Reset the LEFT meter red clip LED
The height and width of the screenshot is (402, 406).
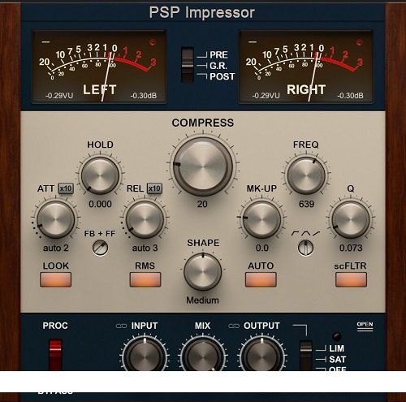tap(153, 42)
